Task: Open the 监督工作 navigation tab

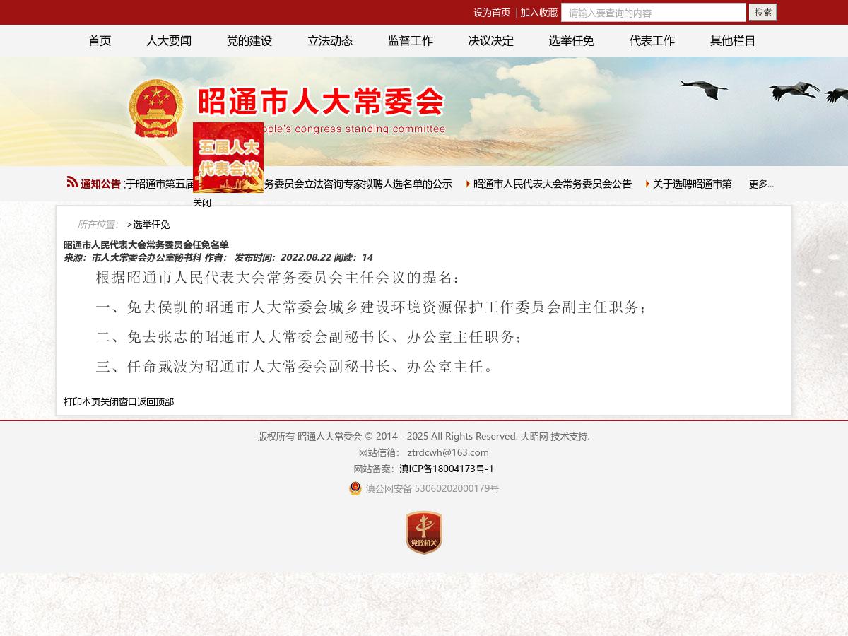Action: coord(410,41)
